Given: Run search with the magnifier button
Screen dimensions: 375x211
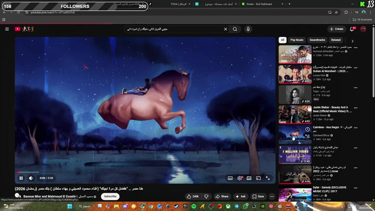Looking at the screenshot, I should tap(235, 29).
